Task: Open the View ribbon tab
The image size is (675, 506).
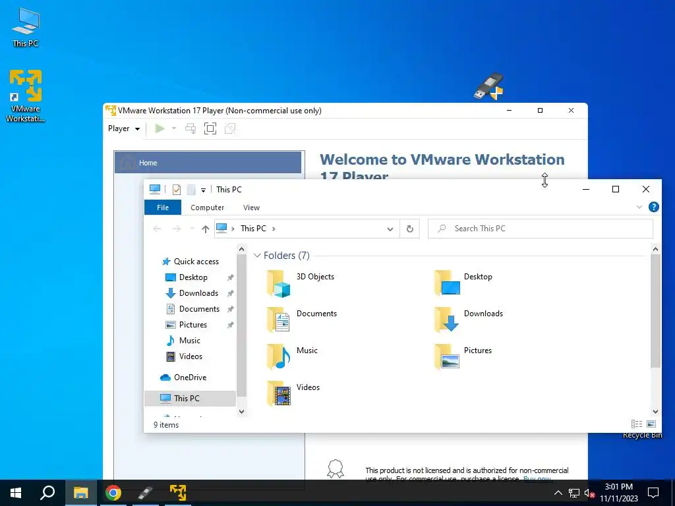Action: (x=251, y=208)
